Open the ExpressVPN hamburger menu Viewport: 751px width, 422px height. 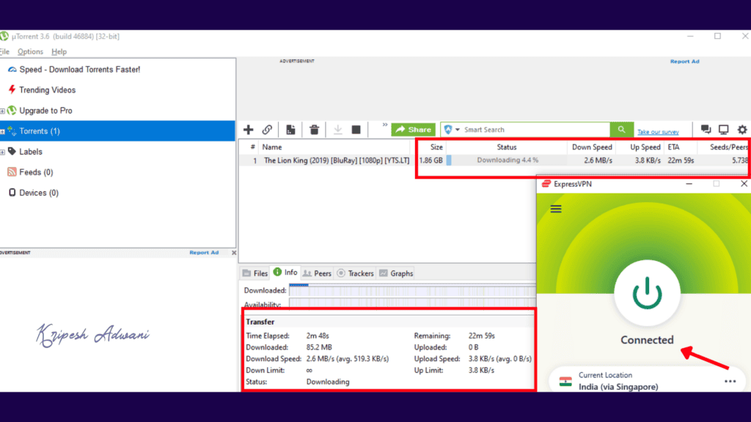click(x=556, y=208)
